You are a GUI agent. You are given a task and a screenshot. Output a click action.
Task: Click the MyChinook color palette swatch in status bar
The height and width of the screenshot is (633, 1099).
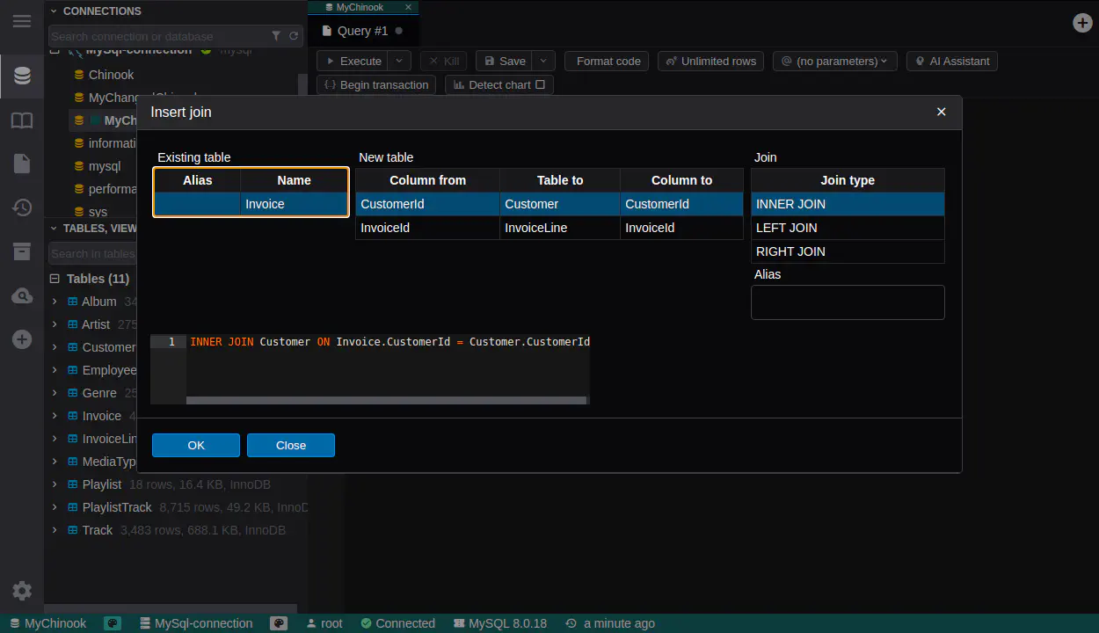[x=113, y=623]
